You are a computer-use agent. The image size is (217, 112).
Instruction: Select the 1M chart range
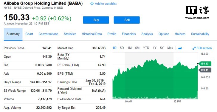(x=130, y=48)
